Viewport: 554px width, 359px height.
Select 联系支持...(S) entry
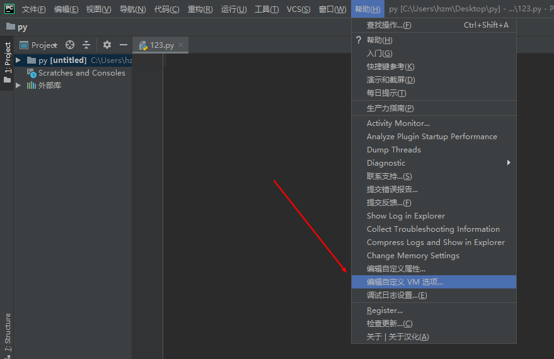coord(434,176)
